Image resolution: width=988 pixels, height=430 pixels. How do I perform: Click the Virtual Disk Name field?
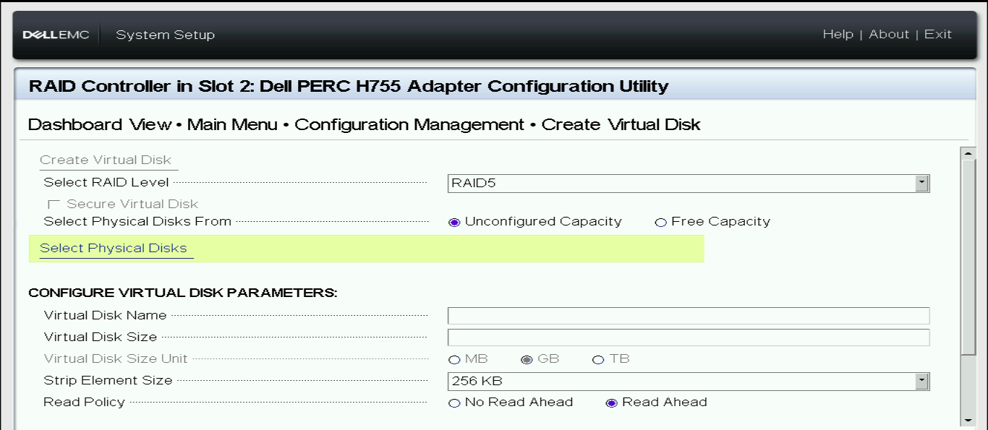point(688,316)
